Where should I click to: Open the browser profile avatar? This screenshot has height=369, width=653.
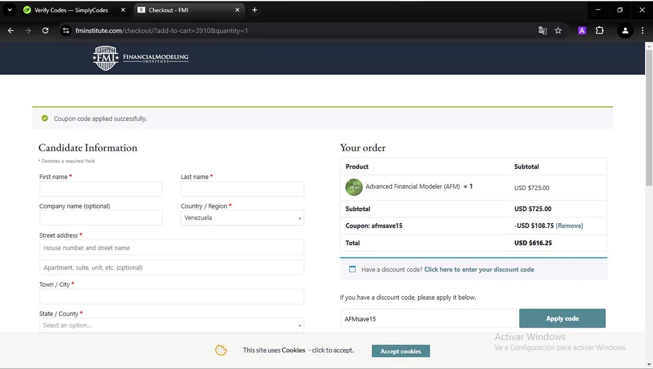coord(625,30)
